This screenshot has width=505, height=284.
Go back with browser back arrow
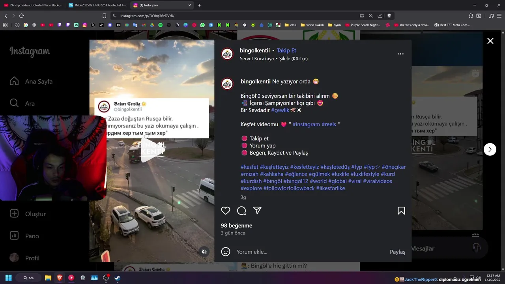6,16
